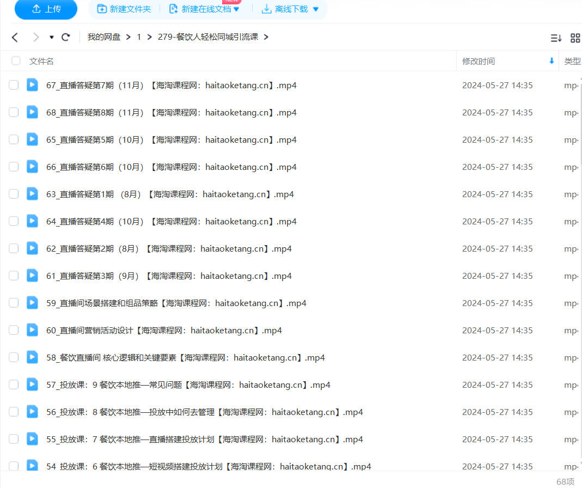Open file 57_投放课：9 餐饮本地推—常见问题
Viewport: 582px width, 488px height.
click(188, 385)
